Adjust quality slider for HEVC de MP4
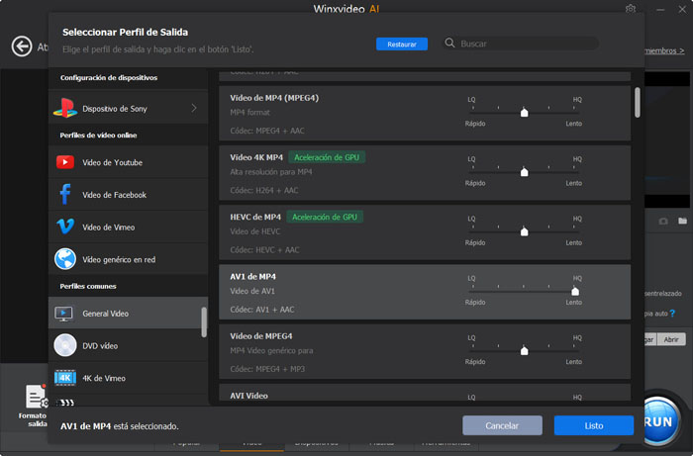The width and height of the screenshot is (693, 456). point(524,231)
